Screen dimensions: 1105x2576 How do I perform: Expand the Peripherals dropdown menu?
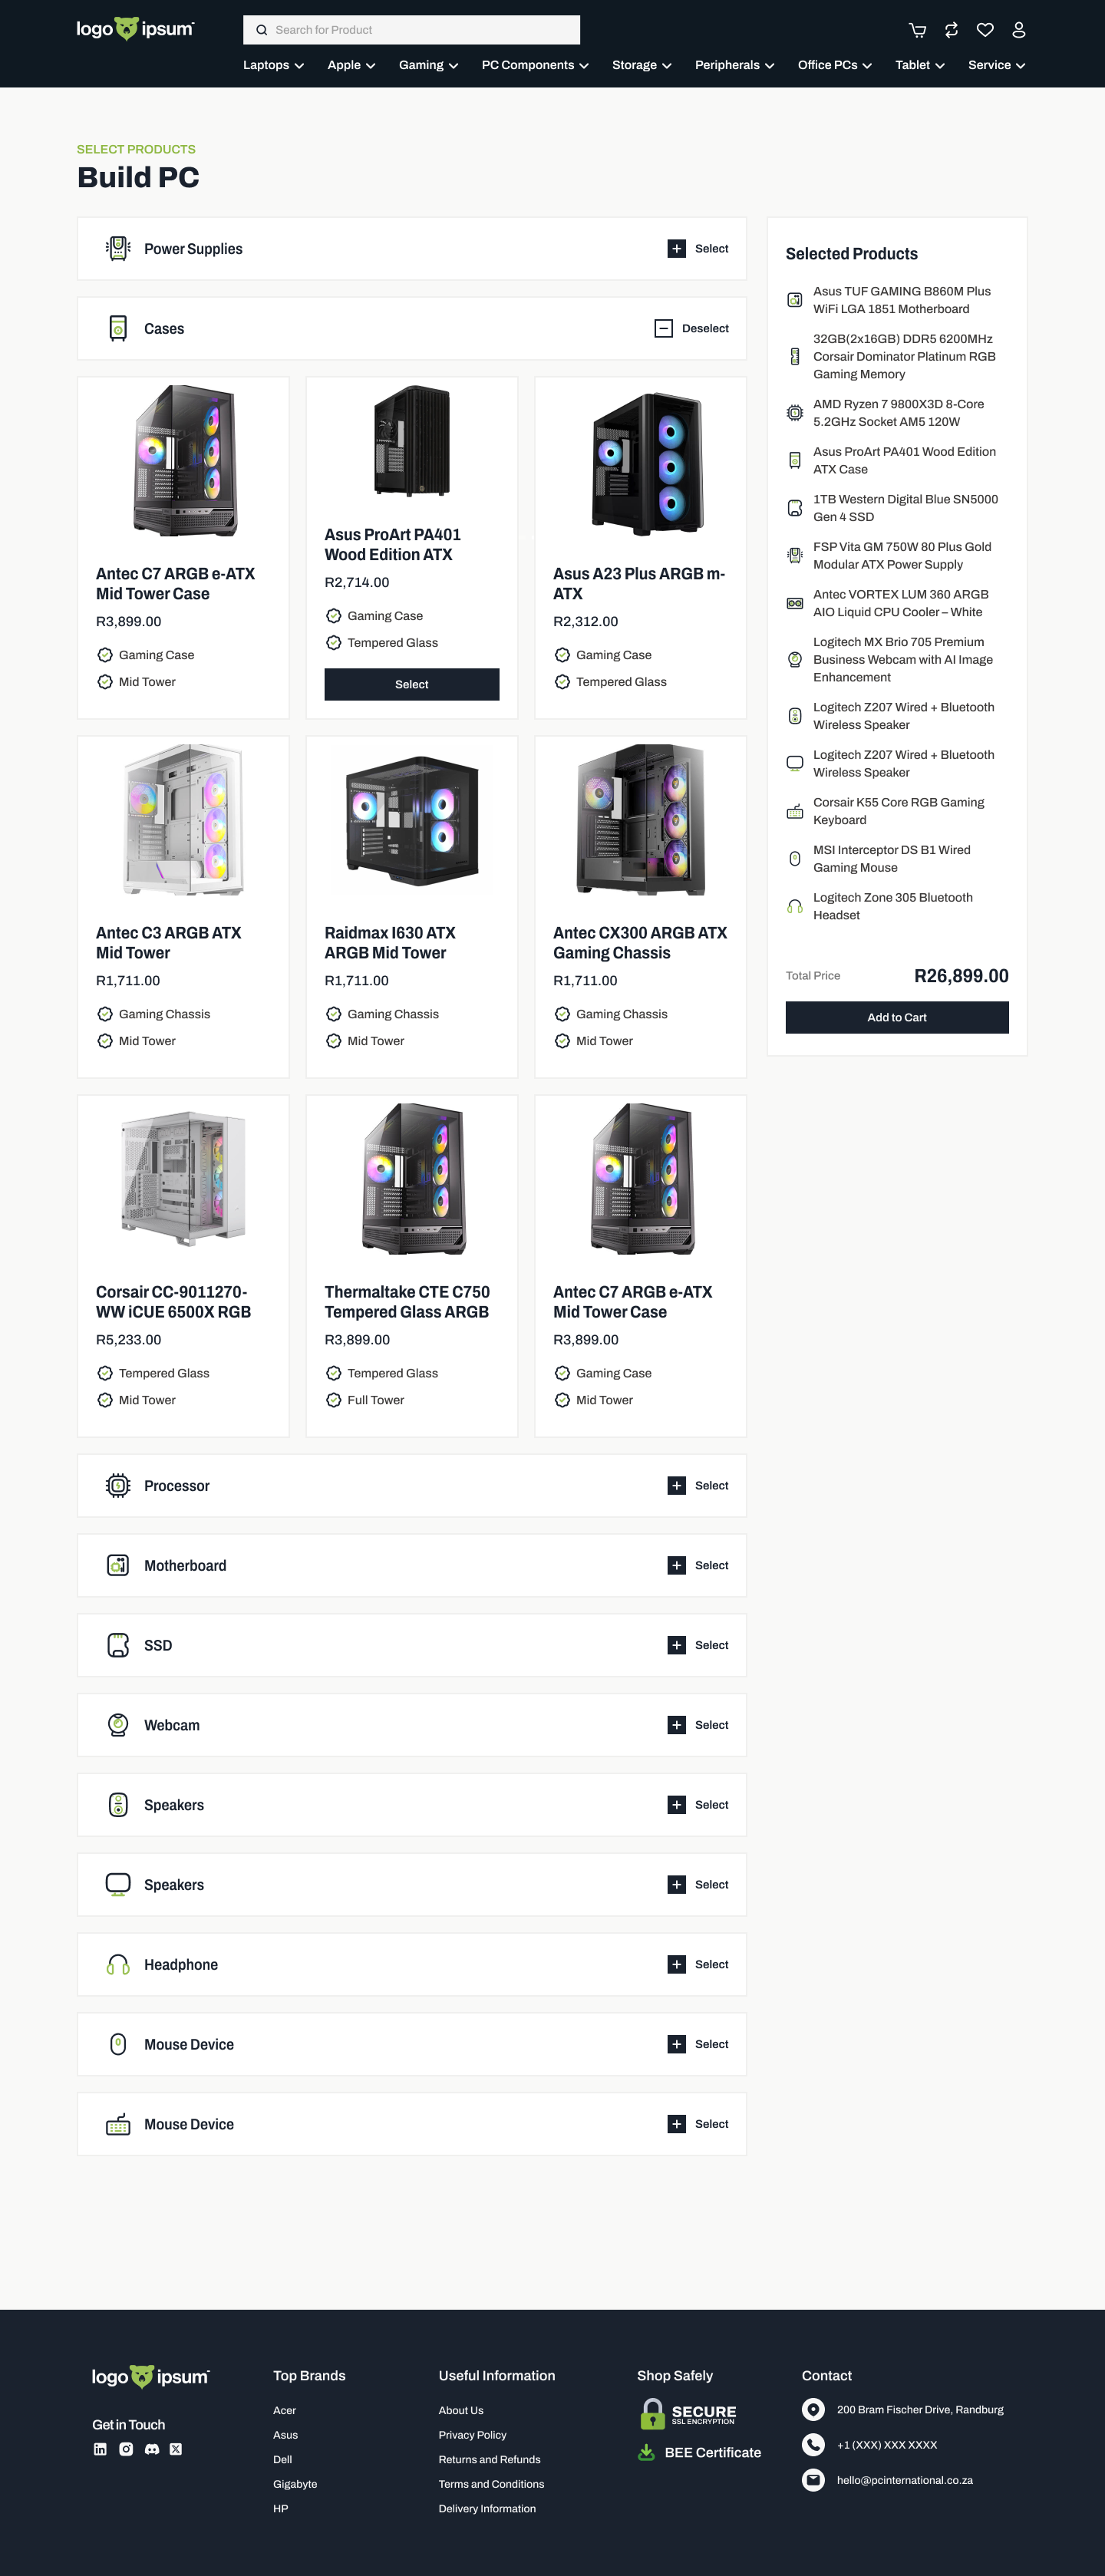[734, 65]
